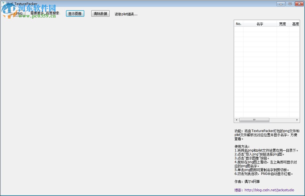
Task: Click the 导入PNG button to import a PNG
Action: click(16, 13)
